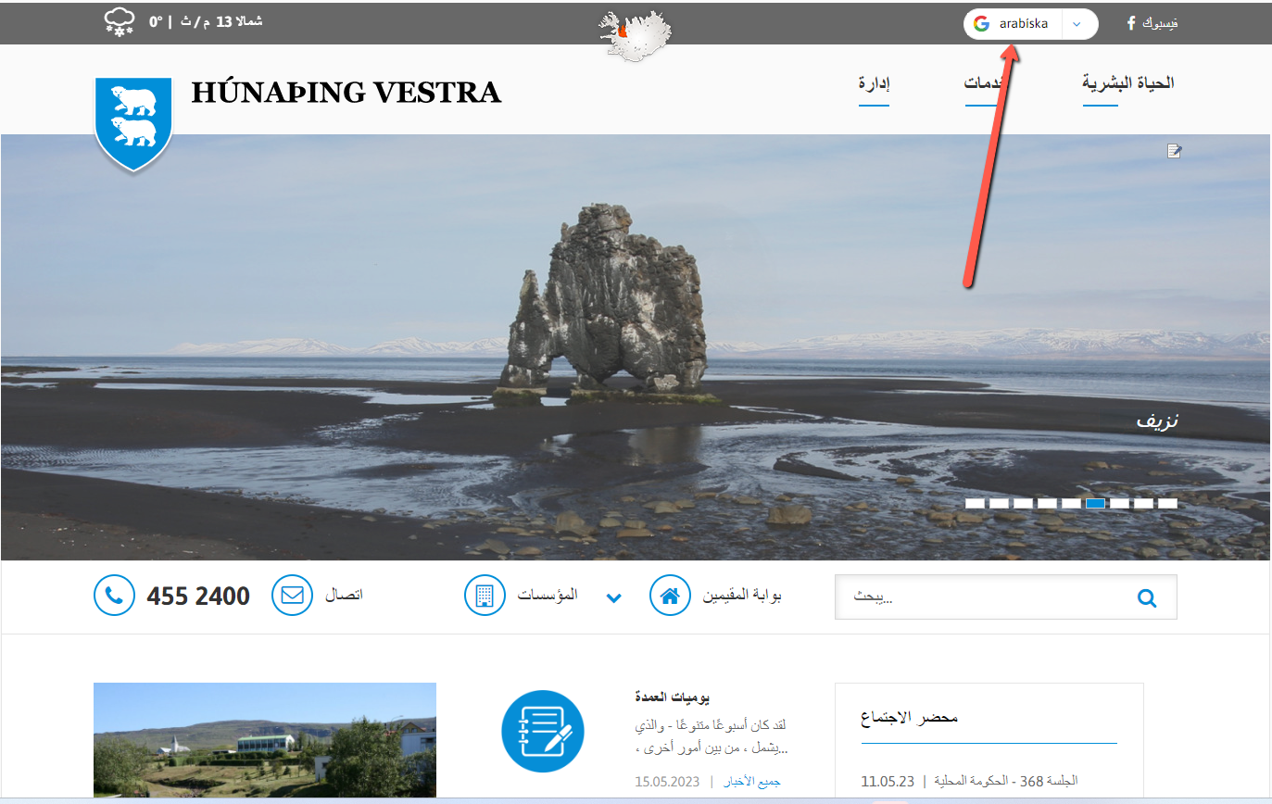Click the small edit icon on banner
Screen dimensions: 1272x804
point(1174,151)
